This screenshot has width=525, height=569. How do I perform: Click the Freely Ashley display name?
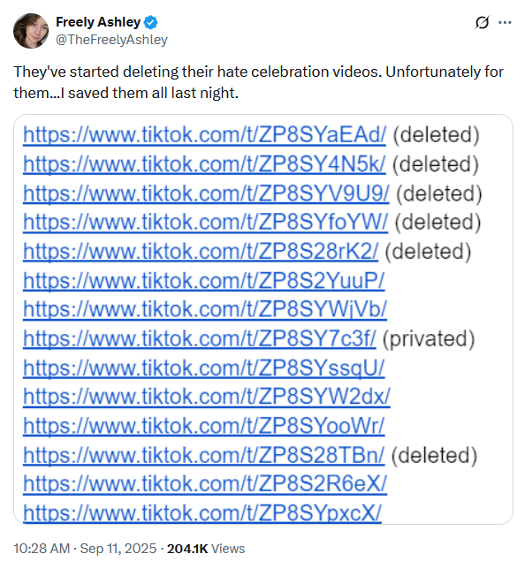(98, 22)
